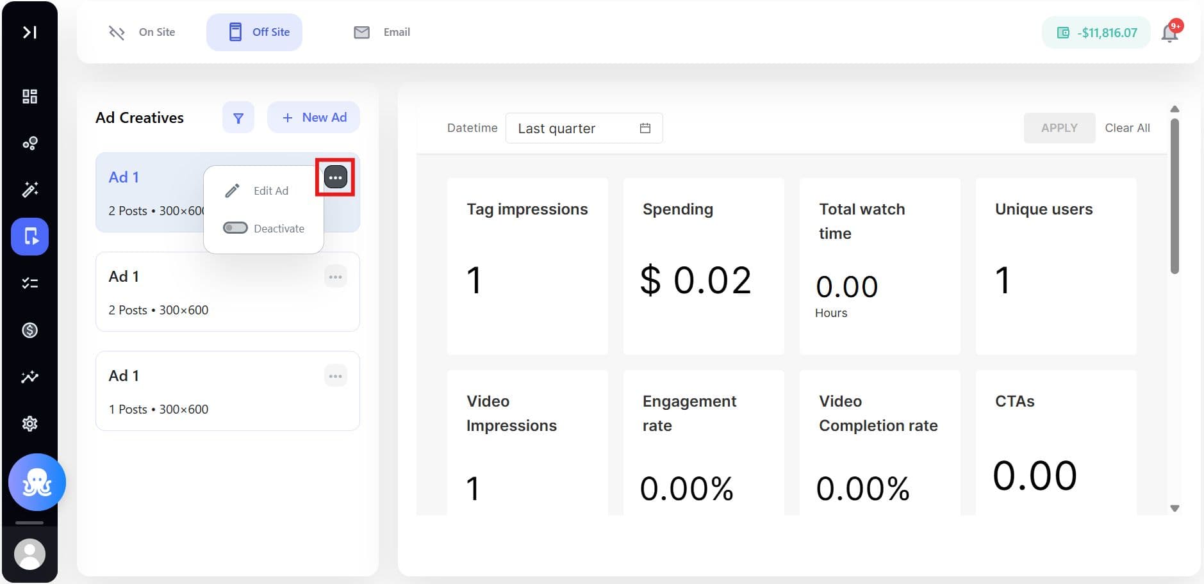Click the Spending $ 0.02 value
Viewport: 1204px width, 584px height.
pyautogui.click(x=696, y=280)
